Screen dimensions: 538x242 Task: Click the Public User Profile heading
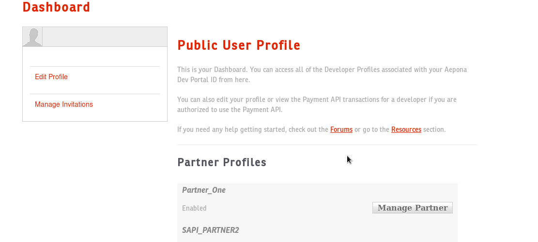(x=239, y=45)
